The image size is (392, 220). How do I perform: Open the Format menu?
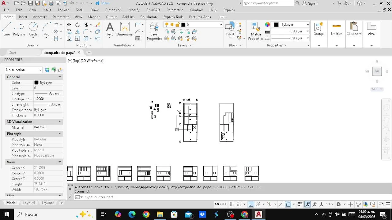63,10
